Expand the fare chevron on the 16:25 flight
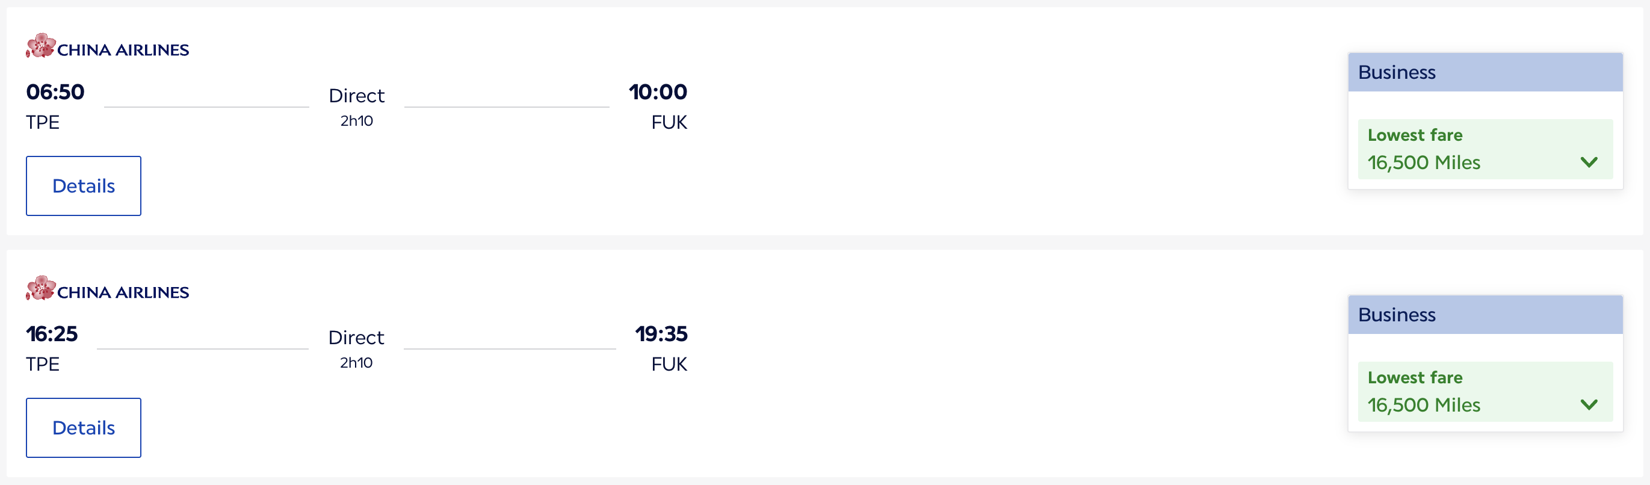 click(1589, 404)
